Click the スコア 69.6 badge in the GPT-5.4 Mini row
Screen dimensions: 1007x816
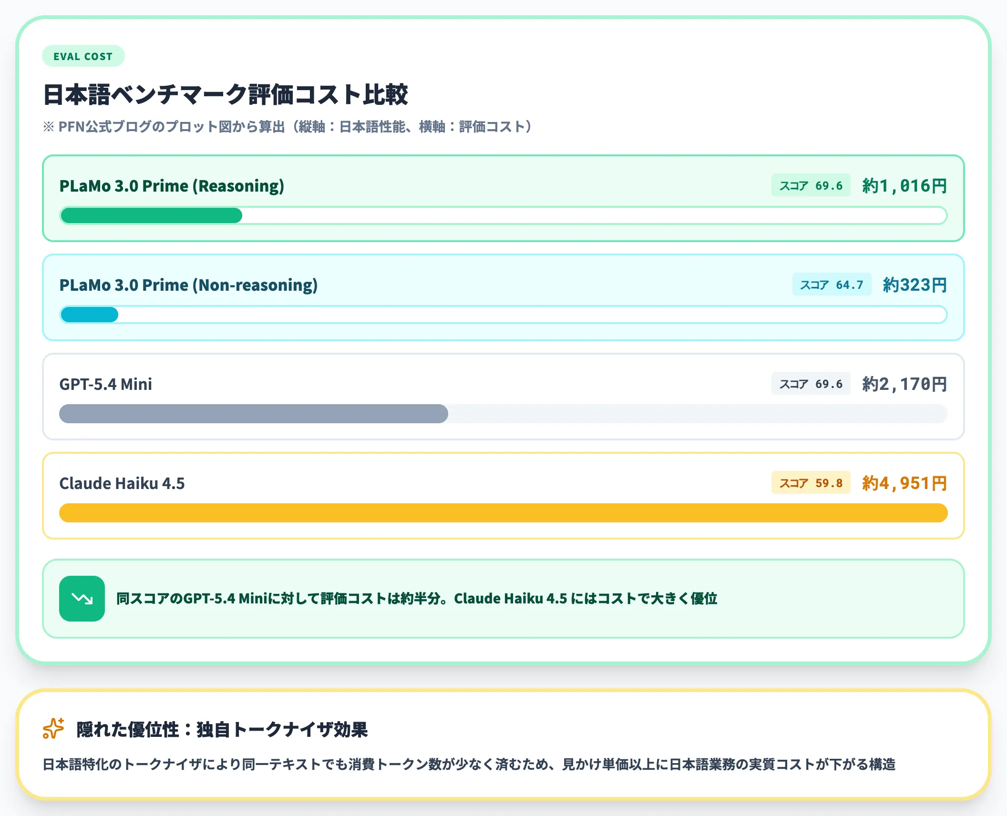[811, 384]
